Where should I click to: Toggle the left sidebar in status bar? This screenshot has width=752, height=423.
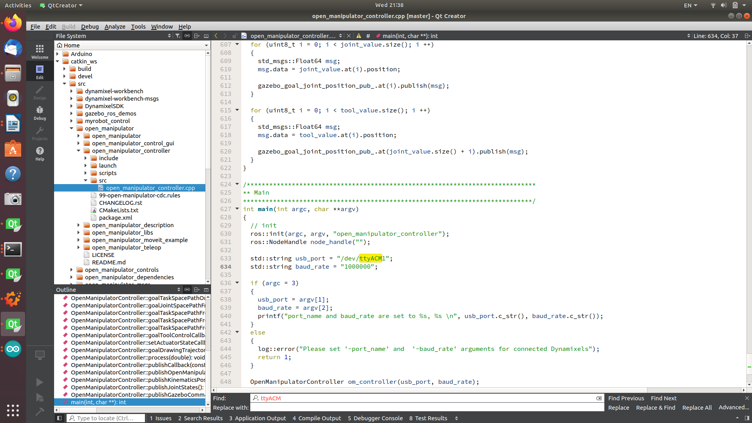[59, 418]
